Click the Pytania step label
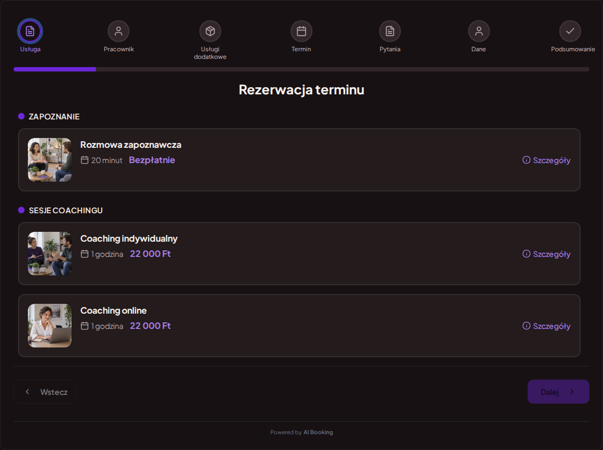Screen dimensions: 603x450 click(x=390, y=49)
